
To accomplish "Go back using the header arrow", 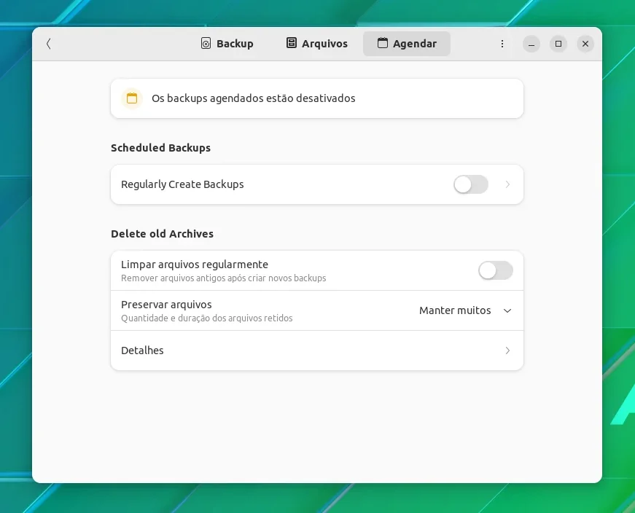I will (49, 44).
